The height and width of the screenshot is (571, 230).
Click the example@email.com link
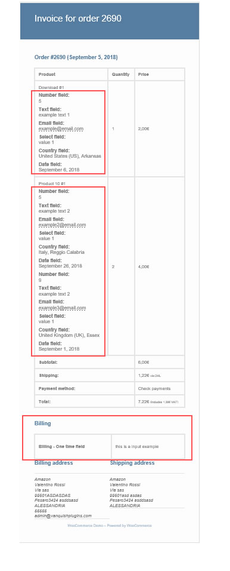coord(61,128)
